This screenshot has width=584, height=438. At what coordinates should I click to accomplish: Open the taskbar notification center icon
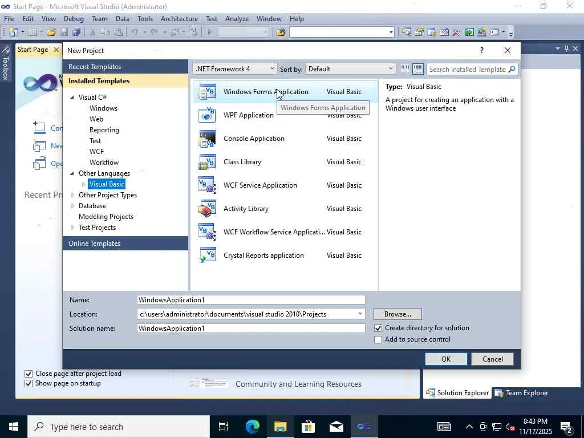pos(566,427)
